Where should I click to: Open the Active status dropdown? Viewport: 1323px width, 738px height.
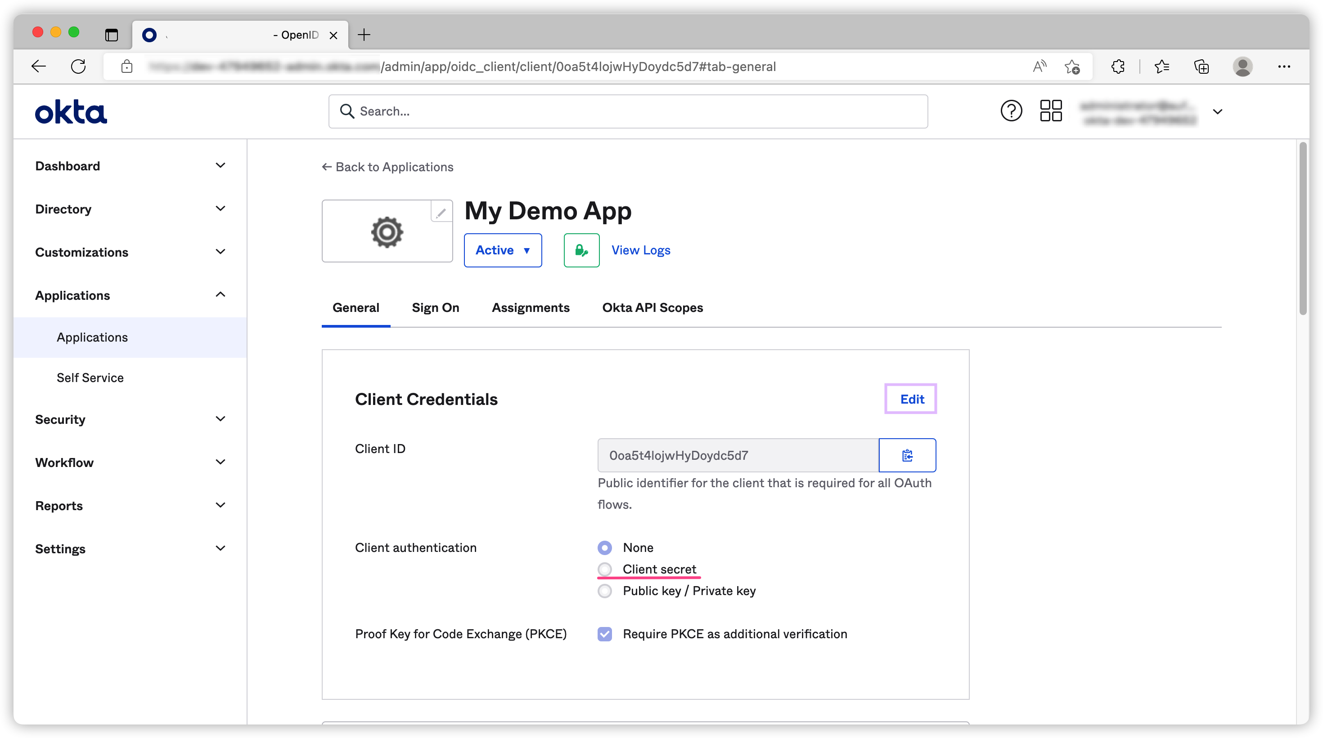pyautogui.click(x=502, y=250)
